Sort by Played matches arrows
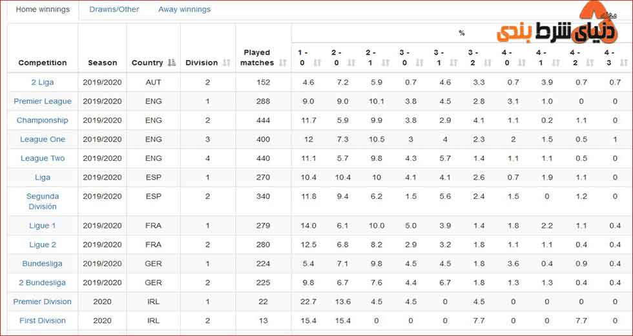 click(x=283, y=63)
